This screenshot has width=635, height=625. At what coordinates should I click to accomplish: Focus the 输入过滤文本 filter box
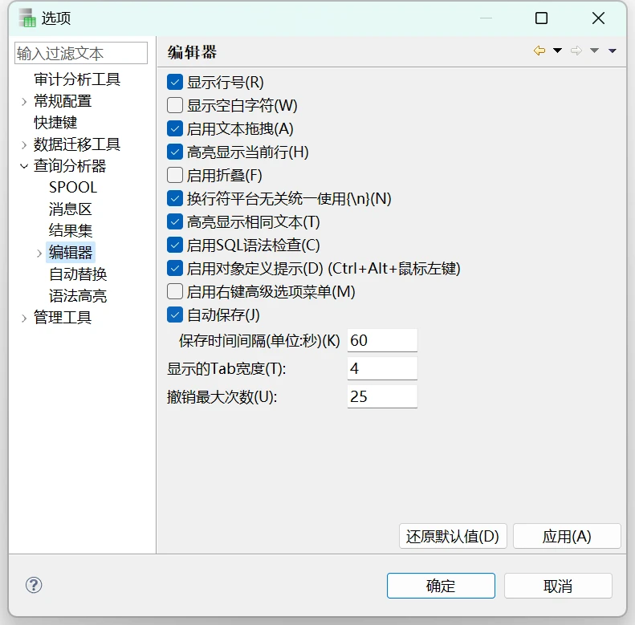click(x=81, y=54)
